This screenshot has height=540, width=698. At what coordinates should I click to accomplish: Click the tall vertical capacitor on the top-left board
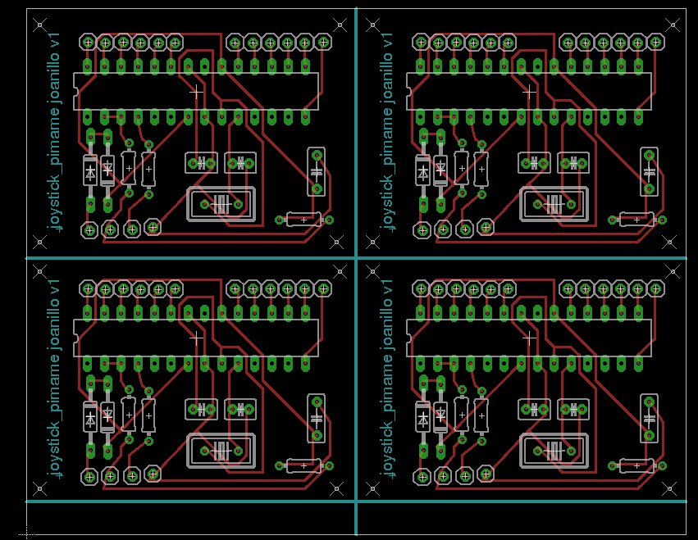316,171
